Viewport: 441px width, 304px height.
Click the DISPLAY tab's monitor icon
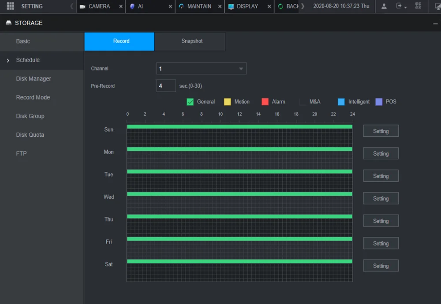click(x=231, y=7)
